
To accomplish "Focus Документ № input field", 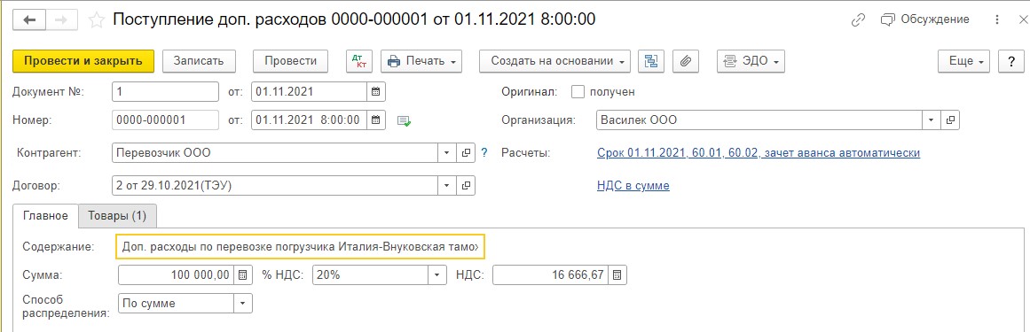I will pyautogui.click(x=166, y=92).
